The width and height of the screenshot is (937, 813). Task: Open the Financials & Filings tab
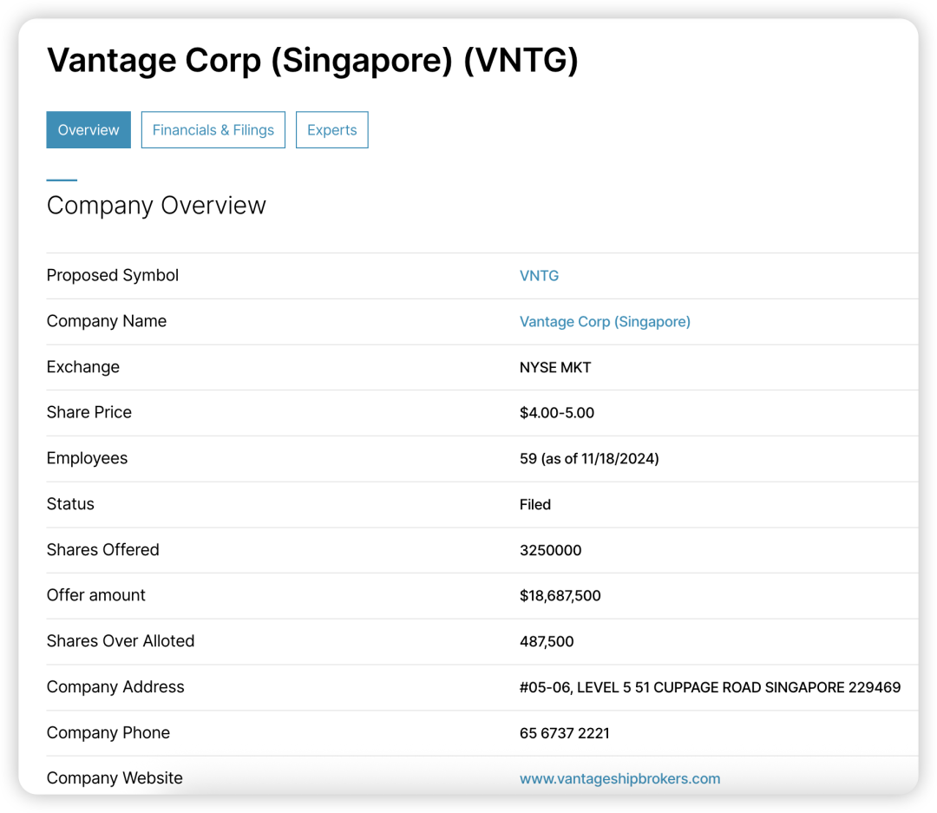point(213,130)
